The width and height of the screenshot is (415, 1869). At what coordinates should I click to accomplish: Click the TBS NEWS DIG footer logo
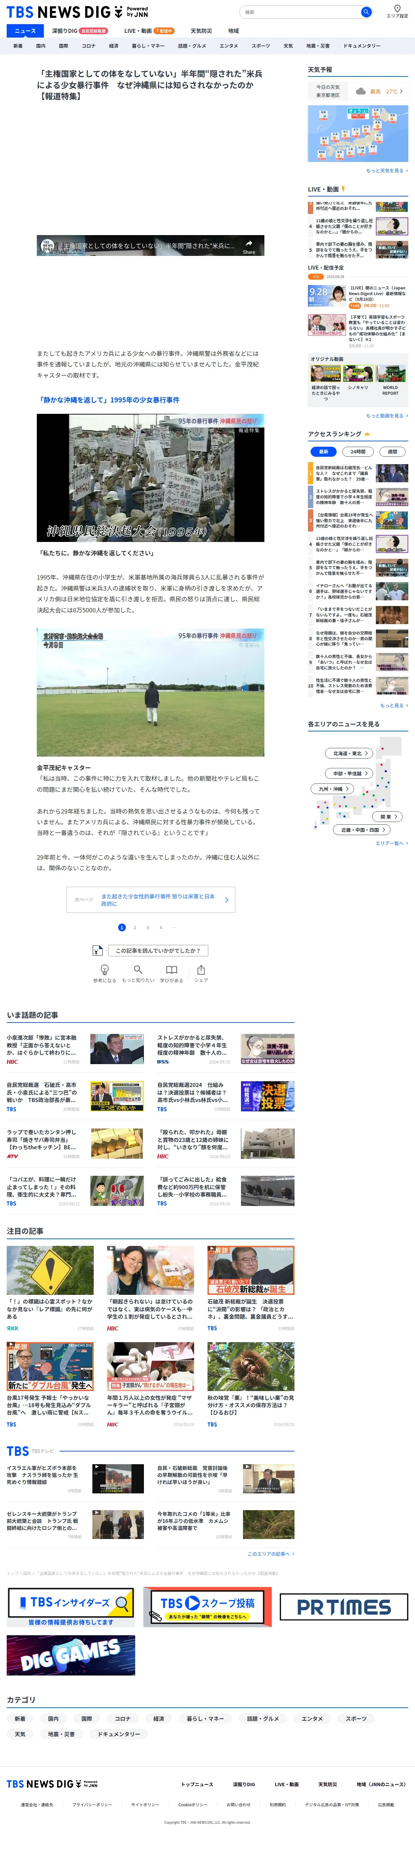tap(52, 1783)
